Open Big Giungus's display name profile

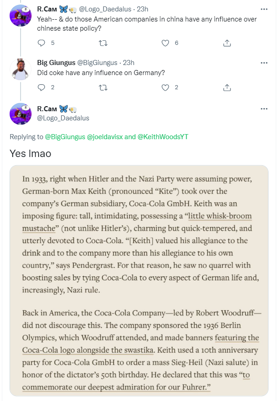[x=56, y=63]
